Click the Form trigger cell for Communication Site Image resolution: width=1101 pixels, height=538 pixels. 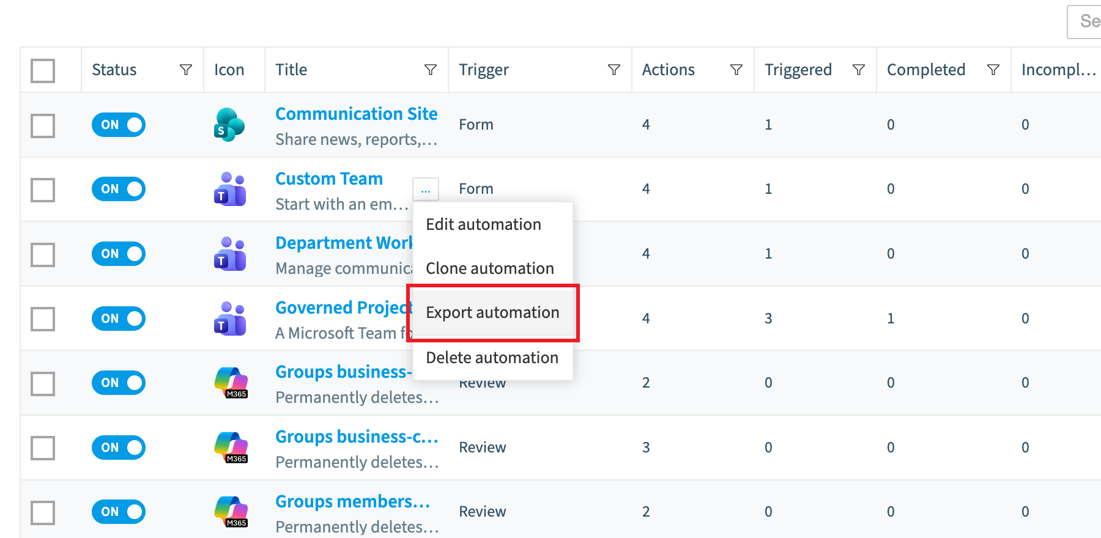(476, 125)
